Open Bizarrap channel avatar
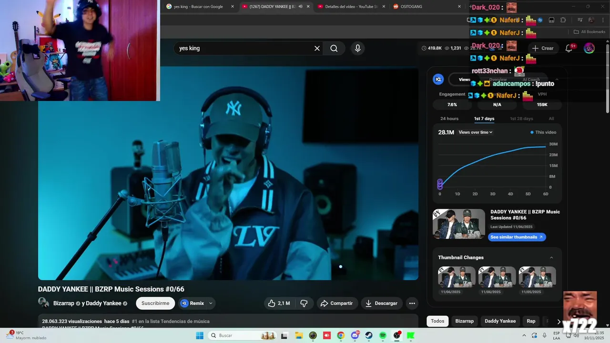The width and height of the screenshot is (610, 343). pos(43,303)
